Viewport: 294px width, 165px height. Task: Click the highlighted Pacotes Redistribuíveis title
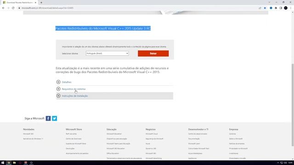(x=103, y=28)
